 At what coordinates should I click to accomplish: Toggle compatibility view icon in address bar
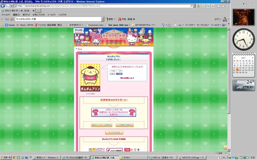click(203, 6)
